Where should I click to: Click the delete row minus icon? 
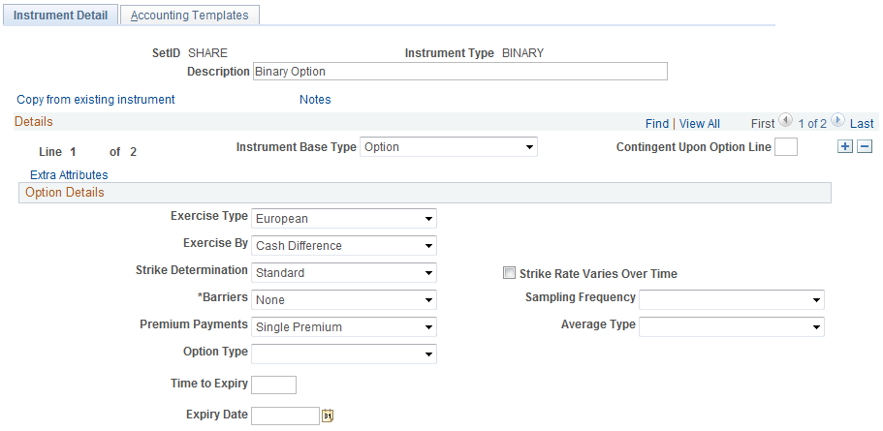(865, 147)
